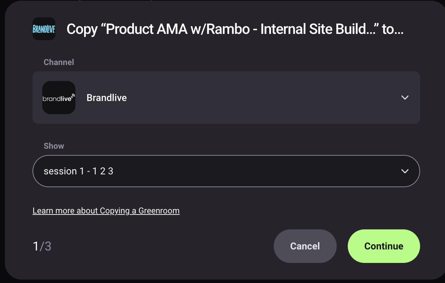
Task: Click the grey Cancel button label
Action: click(x=305, y=246)
